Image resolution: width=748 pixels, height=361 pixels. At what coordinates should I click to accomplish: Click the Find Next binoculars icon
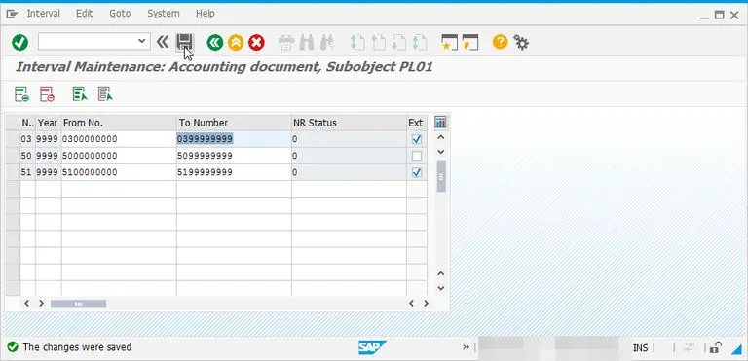327,43
